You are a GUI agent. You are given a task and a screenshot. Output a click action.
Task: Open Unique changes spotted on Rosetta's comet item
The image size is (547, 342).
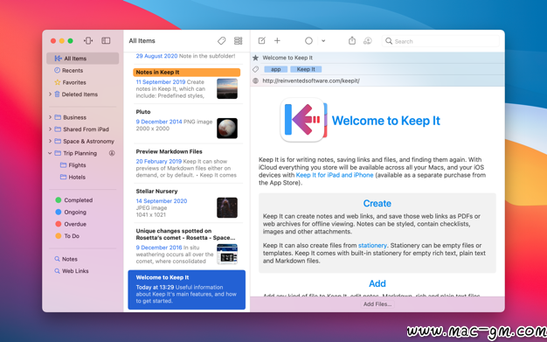(x=187, y=246)
